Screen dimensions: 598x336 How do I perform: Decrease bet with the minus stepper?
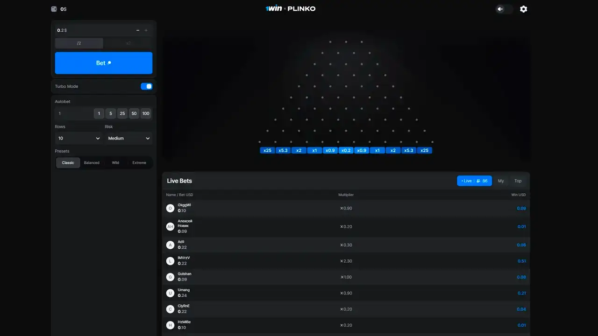pyautogui.click(x=138, y=30)
